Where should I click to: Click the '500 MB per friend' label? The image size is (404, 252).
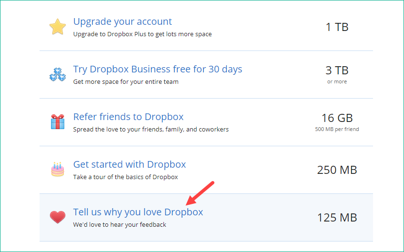[x=337, y=129]
